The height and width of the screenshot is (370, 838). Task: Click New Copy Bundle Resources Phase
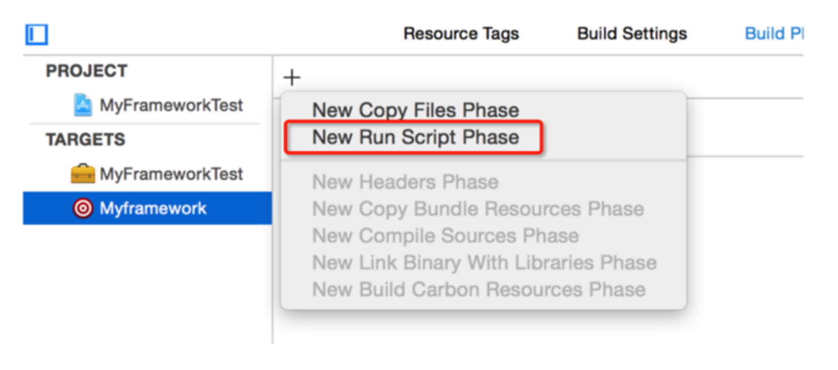[x=478, y=209]
